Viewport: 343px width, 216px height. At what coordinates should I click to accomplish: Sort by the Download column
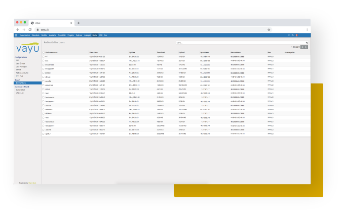pos(161,53)
